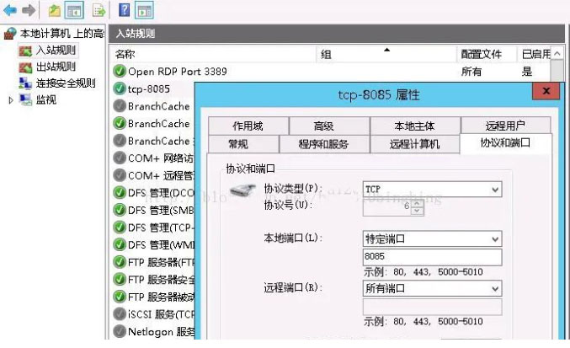Open 连接安全规则 in the left tree
This screenshot has width=570, height=348.
[67, 83]
